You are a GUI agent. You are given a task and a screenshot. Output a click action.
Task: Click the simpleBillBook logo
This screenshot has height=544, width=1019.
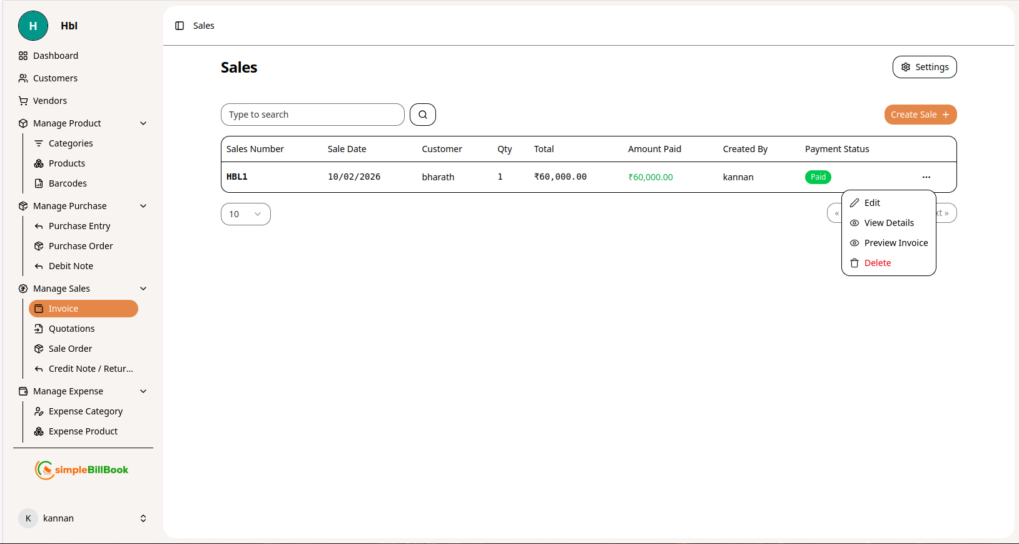click(82, 470)
